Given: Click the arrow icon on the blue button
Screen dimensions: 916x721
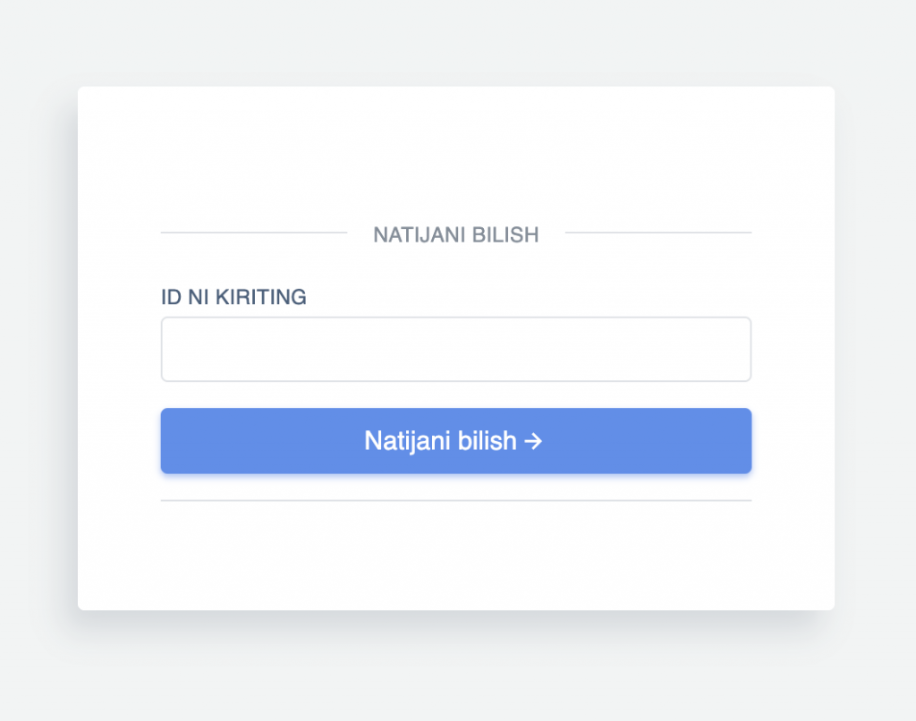Looking at the screenshot, I should click(x=533, y=441).
